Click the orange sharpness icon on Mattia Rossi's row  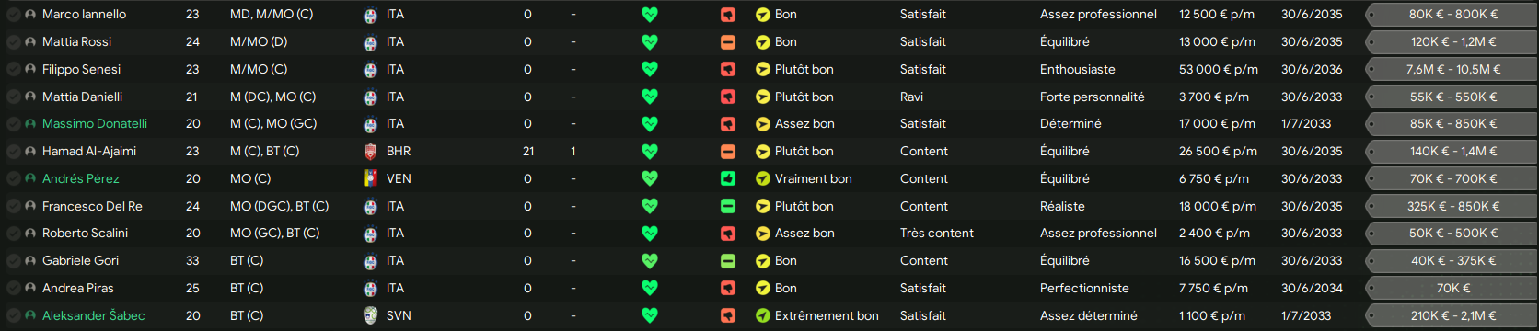coord(728,42)
